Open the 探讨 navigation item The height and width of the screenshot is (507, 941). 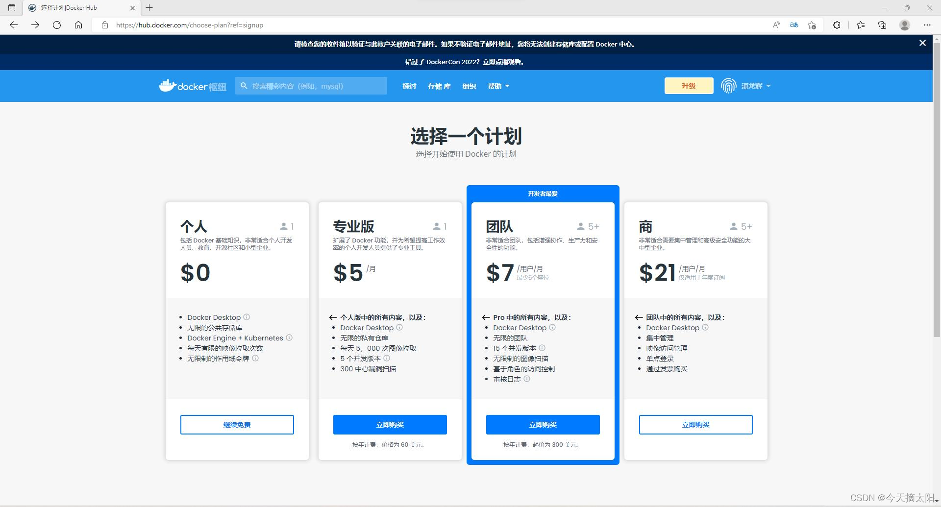[409, 86]
